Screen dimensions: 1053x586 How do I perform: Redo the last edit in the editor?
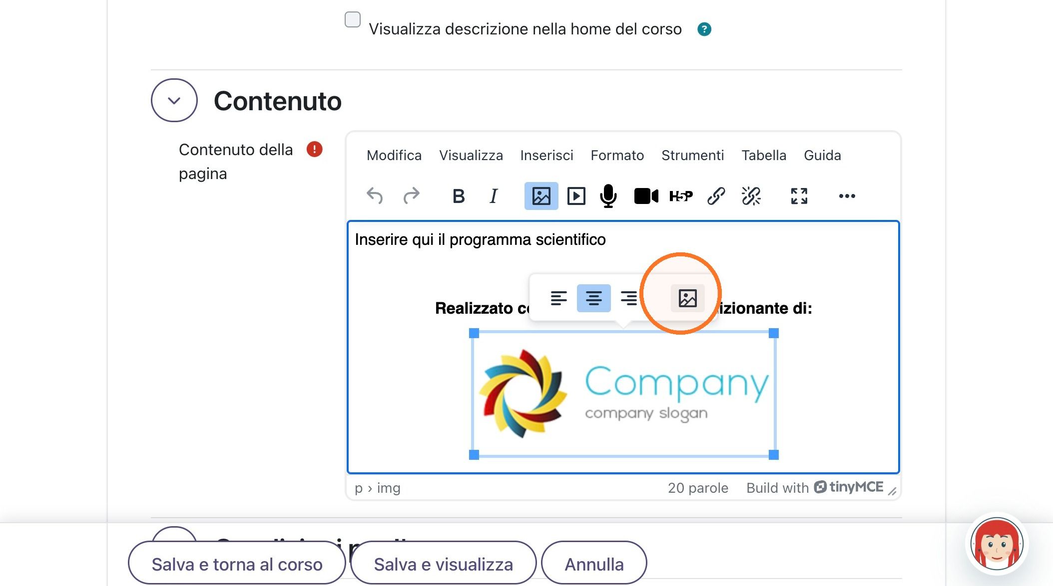tap(411, 196)
